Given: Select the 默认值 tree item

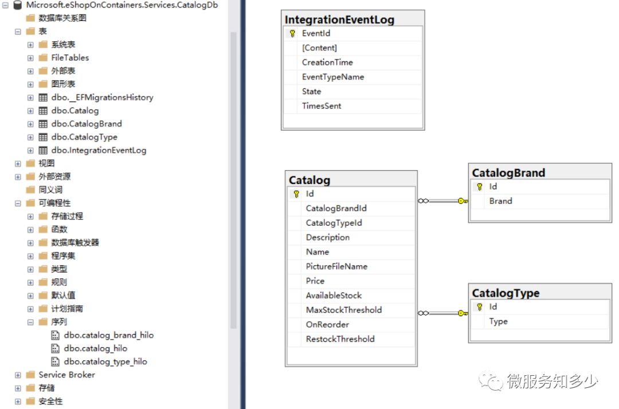Looking at the screenshot, I should [x=63, y=296].
